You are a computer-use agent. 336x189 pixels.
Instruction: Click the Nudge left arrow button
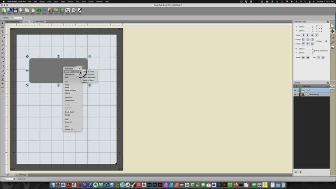click(303, 35)
